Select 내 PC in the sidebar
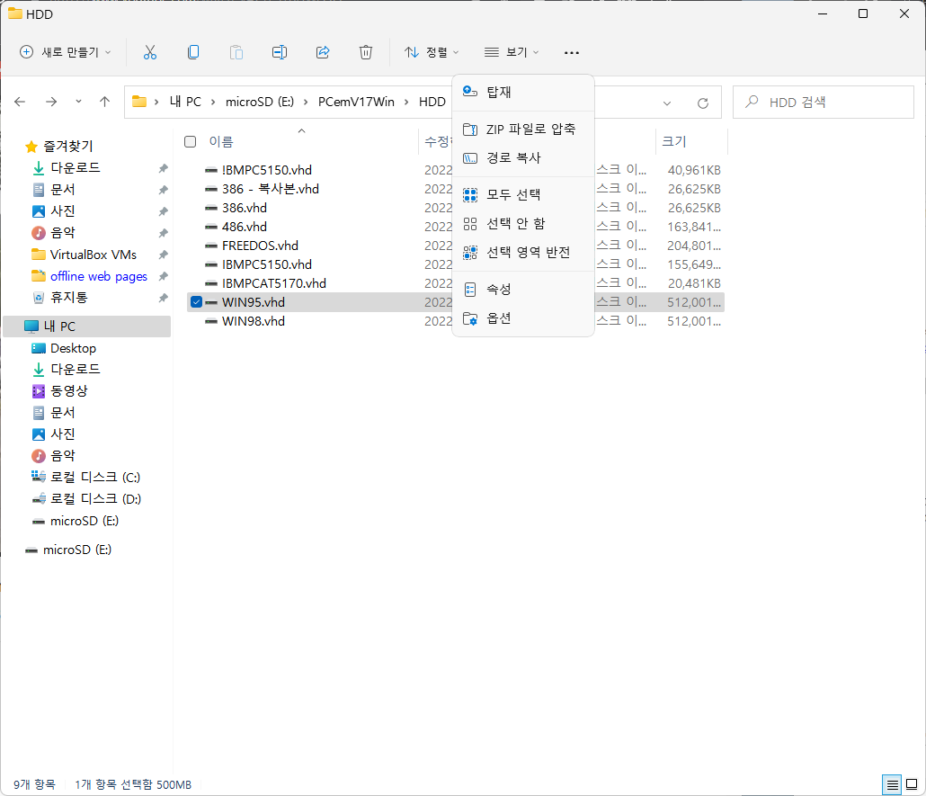 pos(87,326)
